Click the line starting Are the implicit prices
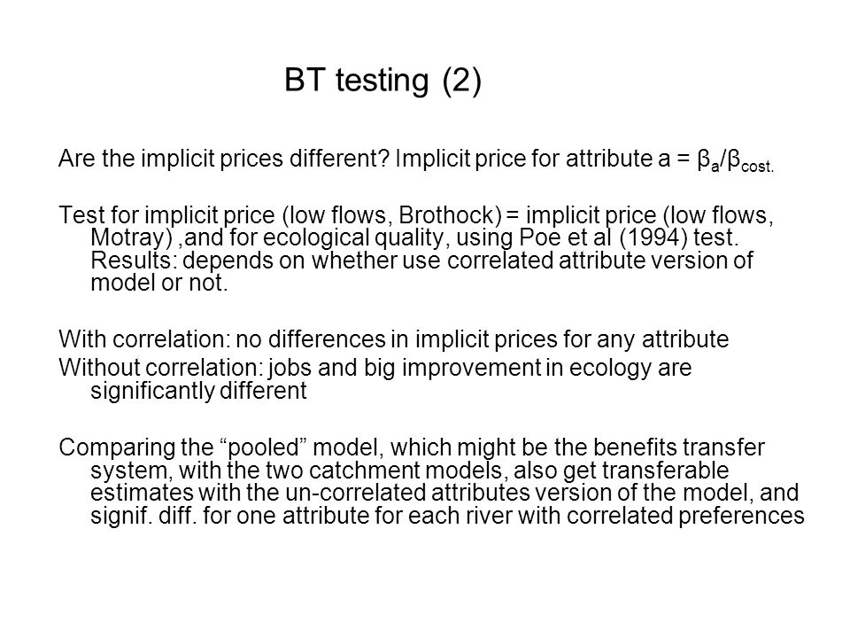Viewport: 850px width, 638px height. pos(416,159)
